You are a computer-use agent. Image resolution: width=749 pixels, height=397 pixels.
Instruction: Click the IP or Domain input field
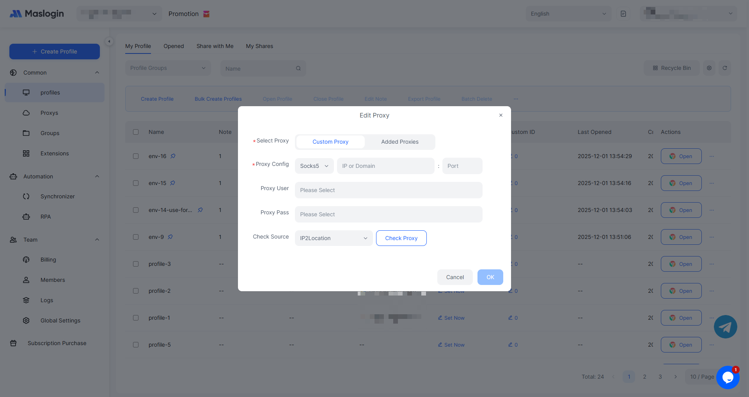point(385,166)
